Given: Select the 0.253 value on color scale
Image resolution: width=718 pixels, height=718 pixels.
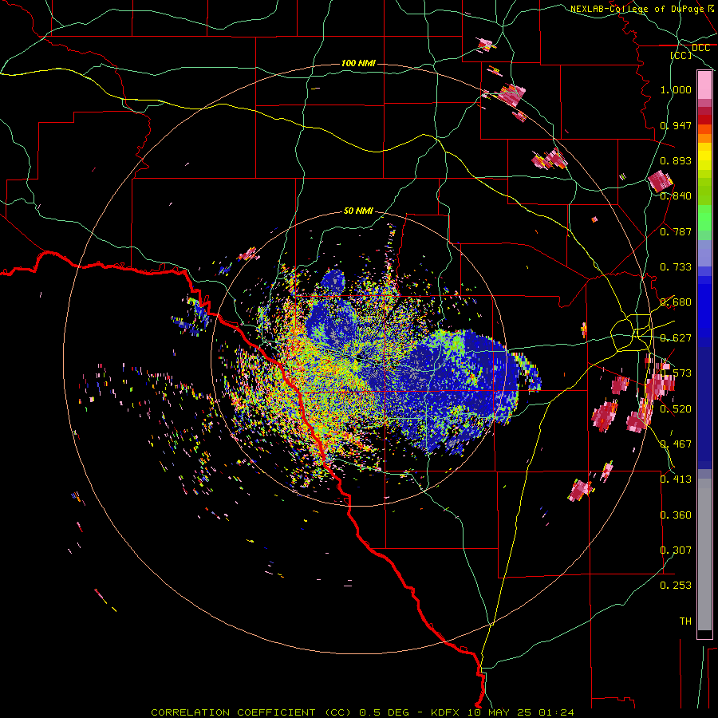Looking at the screenshot, I should click(x=676, y=586).
